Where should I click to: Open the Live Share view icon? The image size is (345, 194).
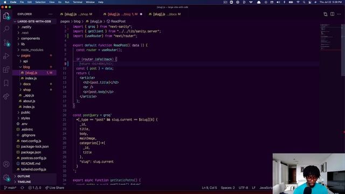tap(6, 96)
